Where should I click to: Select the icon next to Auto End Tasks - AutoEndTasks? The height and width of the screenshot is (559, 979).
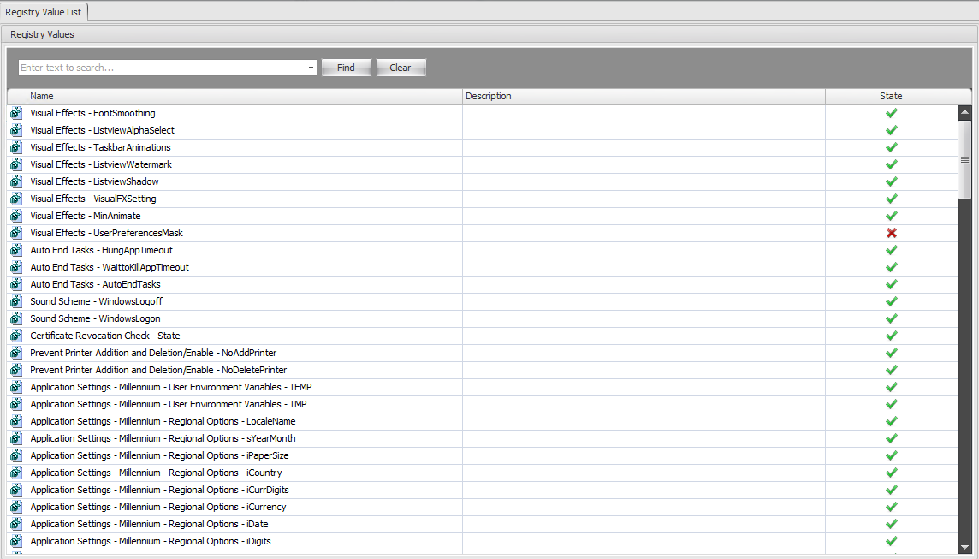[16, 284]
